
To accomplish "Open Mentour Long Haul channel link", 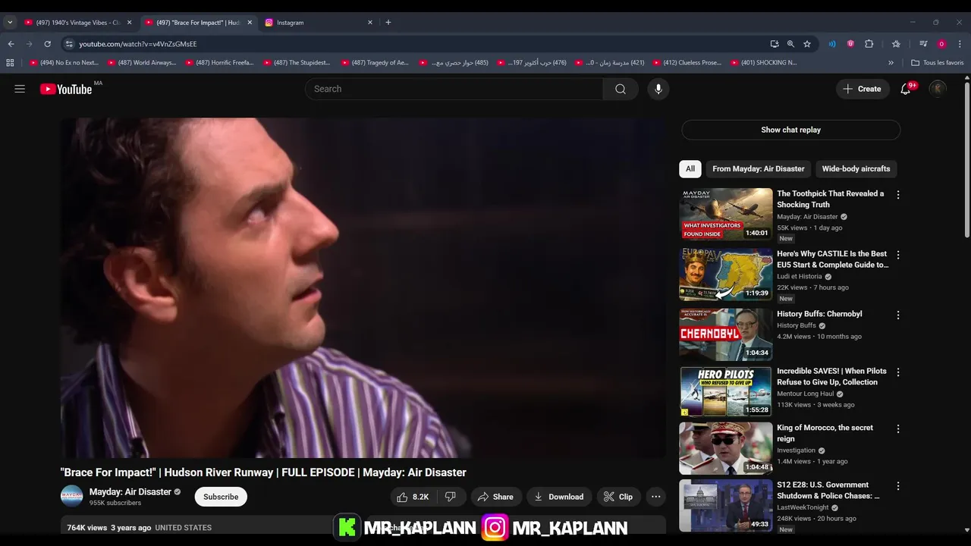I will 805,394.
